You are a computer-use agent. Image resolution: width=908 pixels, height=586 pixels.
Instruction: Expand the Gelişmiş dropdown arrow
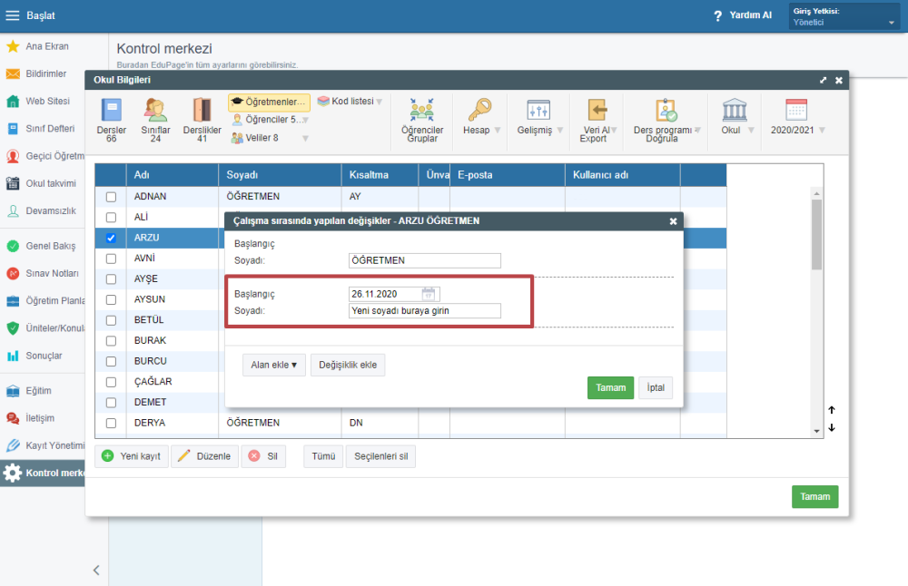coord(560,130)
